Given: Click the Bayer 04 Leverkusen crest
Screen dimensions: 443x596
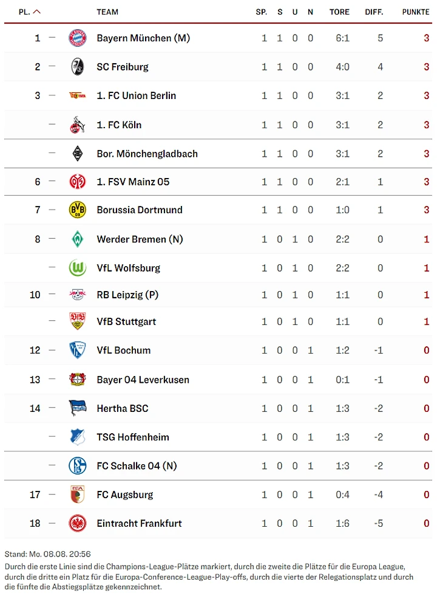Looking at the screenshot, I should pos(77,380).
